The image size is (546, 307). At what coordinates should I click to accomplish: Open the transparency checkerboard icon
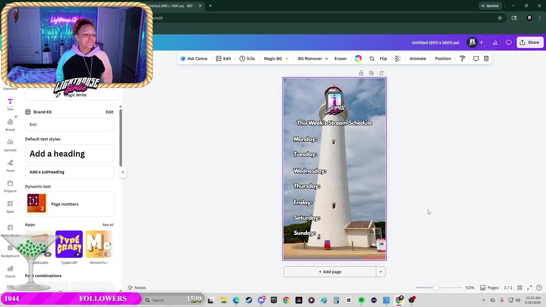(398, 58)
